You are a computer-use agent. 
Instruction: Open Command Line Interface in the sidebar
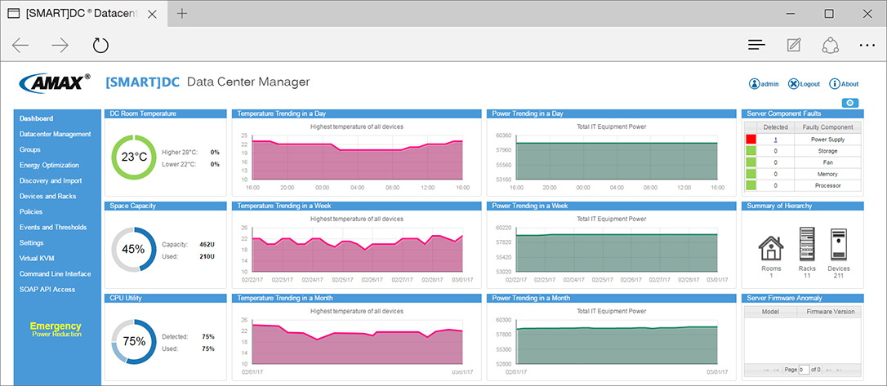pyautogui.click(x=55, y=273)
